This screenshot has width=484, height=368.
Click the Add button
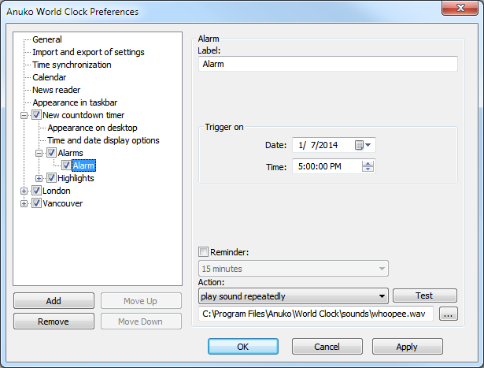pyautogui.click(x=54, y=301)
